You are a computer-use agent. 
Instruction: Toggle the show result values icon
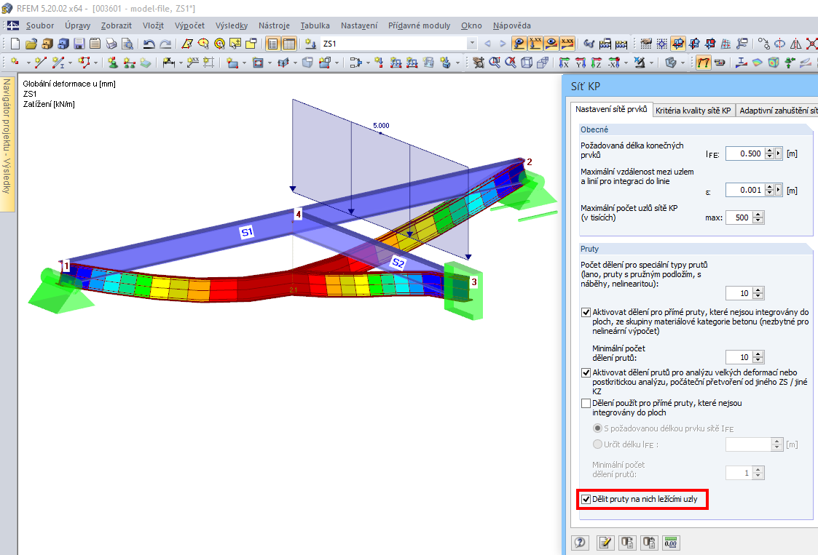coord(567,44)
